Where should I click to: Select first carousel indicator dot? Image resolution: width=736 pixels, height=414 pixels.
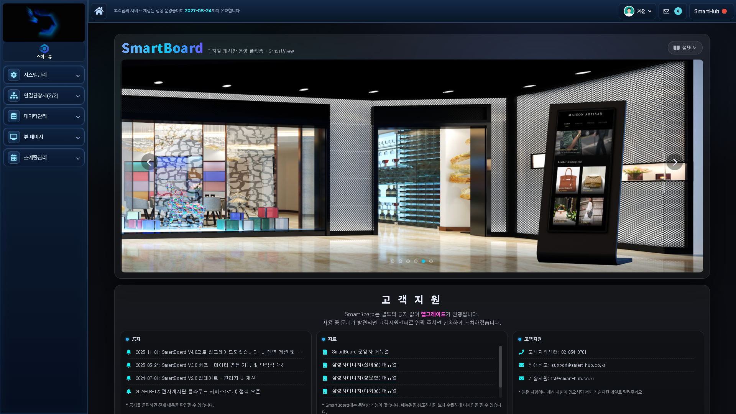click(393, 261)
